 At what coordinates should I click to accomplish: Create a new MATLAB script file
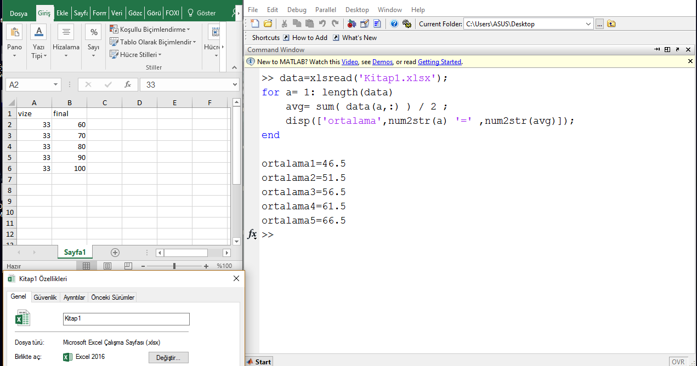(x=255, y=24)
